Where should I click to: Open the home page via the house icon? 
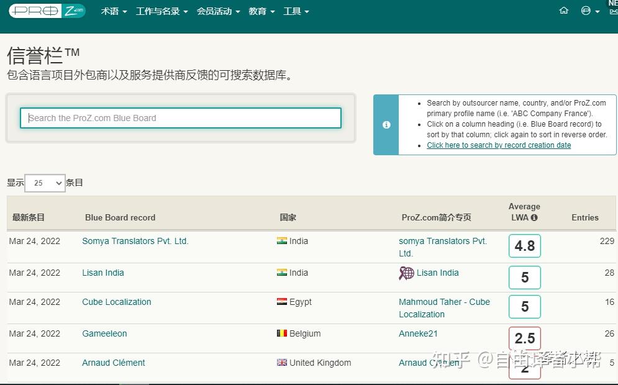tap(564, 11)
